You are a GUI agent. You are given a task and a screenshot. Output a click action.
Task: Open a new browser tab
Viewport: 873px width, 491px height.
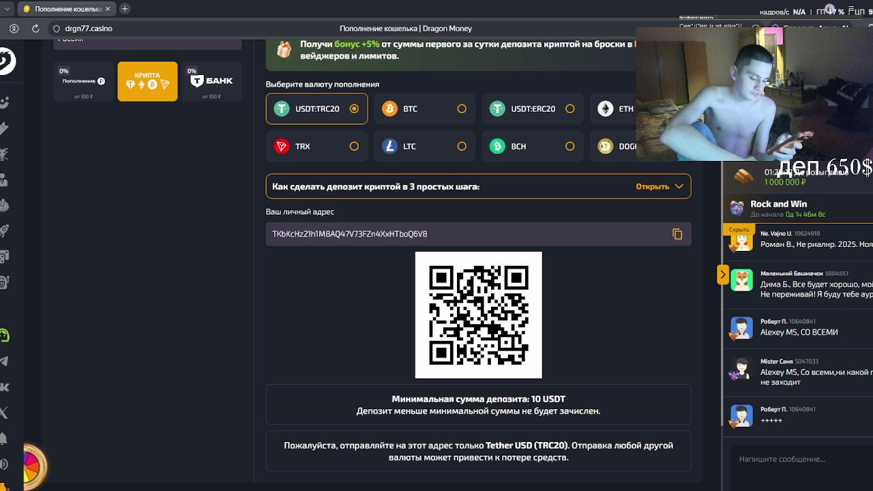click(x=125, y=9)
